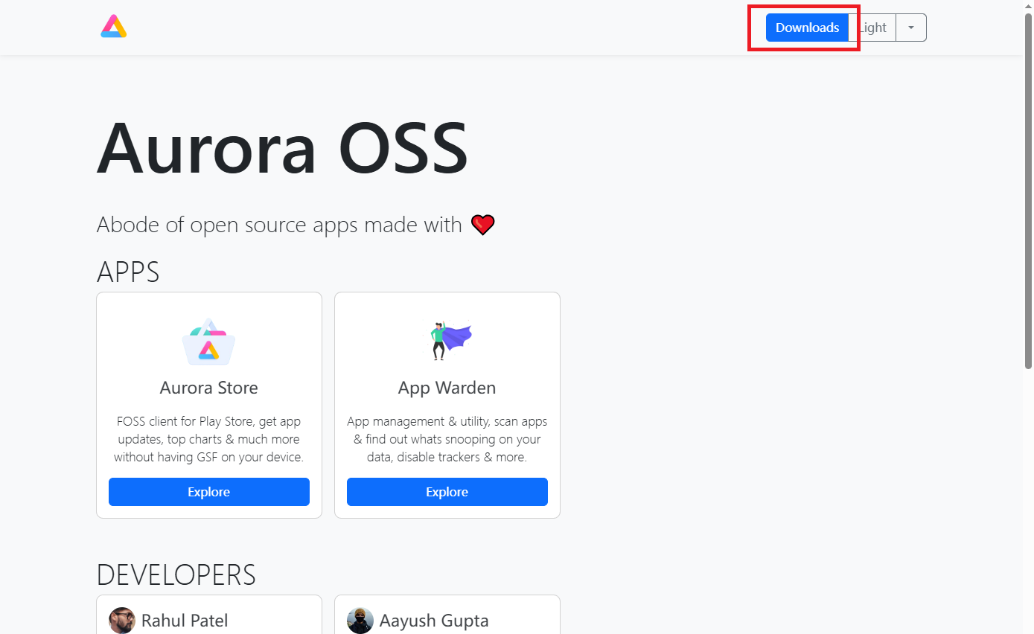Click the red heart emoji

tap(483, 225)
